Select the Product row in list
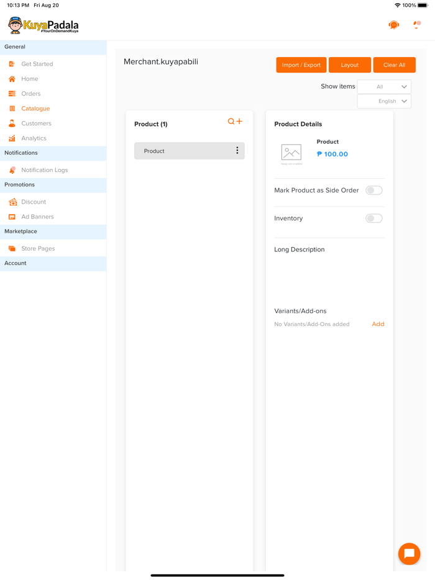This screenshot has height=580, width=435. click(189, 151)
